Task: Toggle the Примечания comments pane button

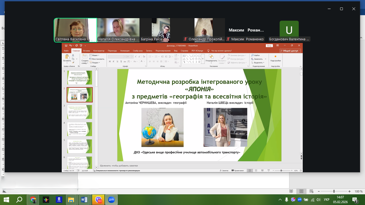Action: click(238, 171)
